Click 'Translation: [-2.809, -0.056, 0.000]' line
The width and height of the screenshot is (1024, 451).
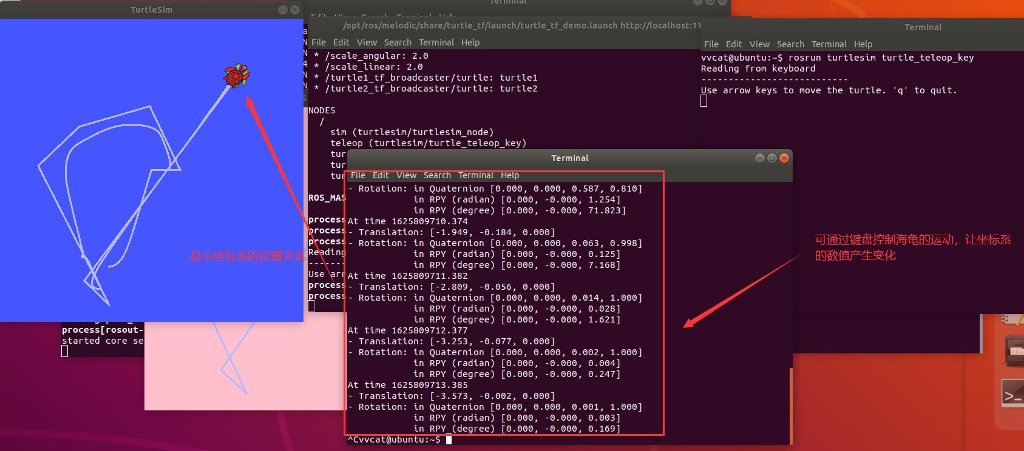(452, 287)
